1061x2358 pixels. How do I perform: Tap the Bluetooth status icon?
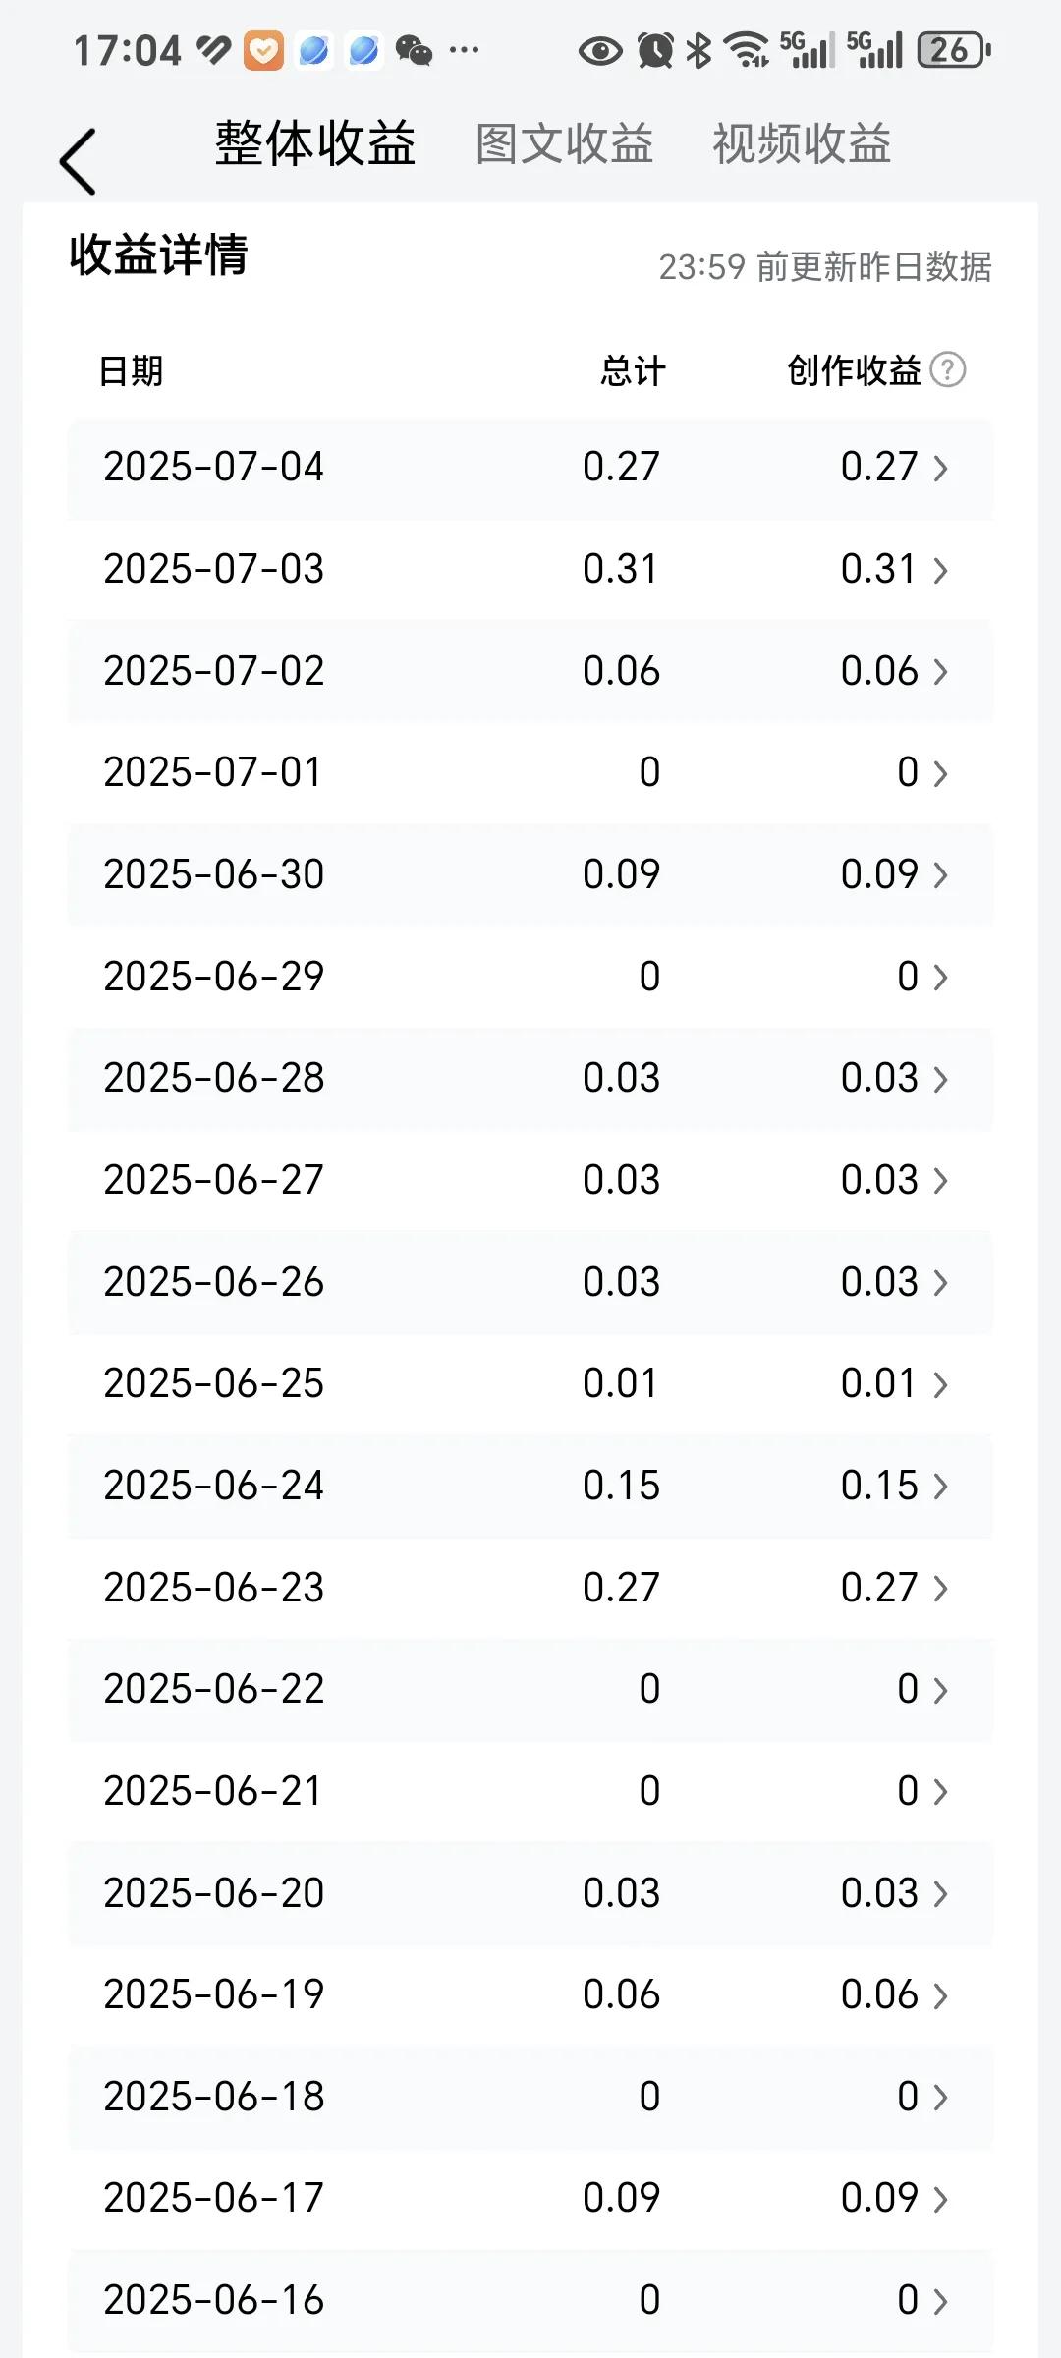698,50
